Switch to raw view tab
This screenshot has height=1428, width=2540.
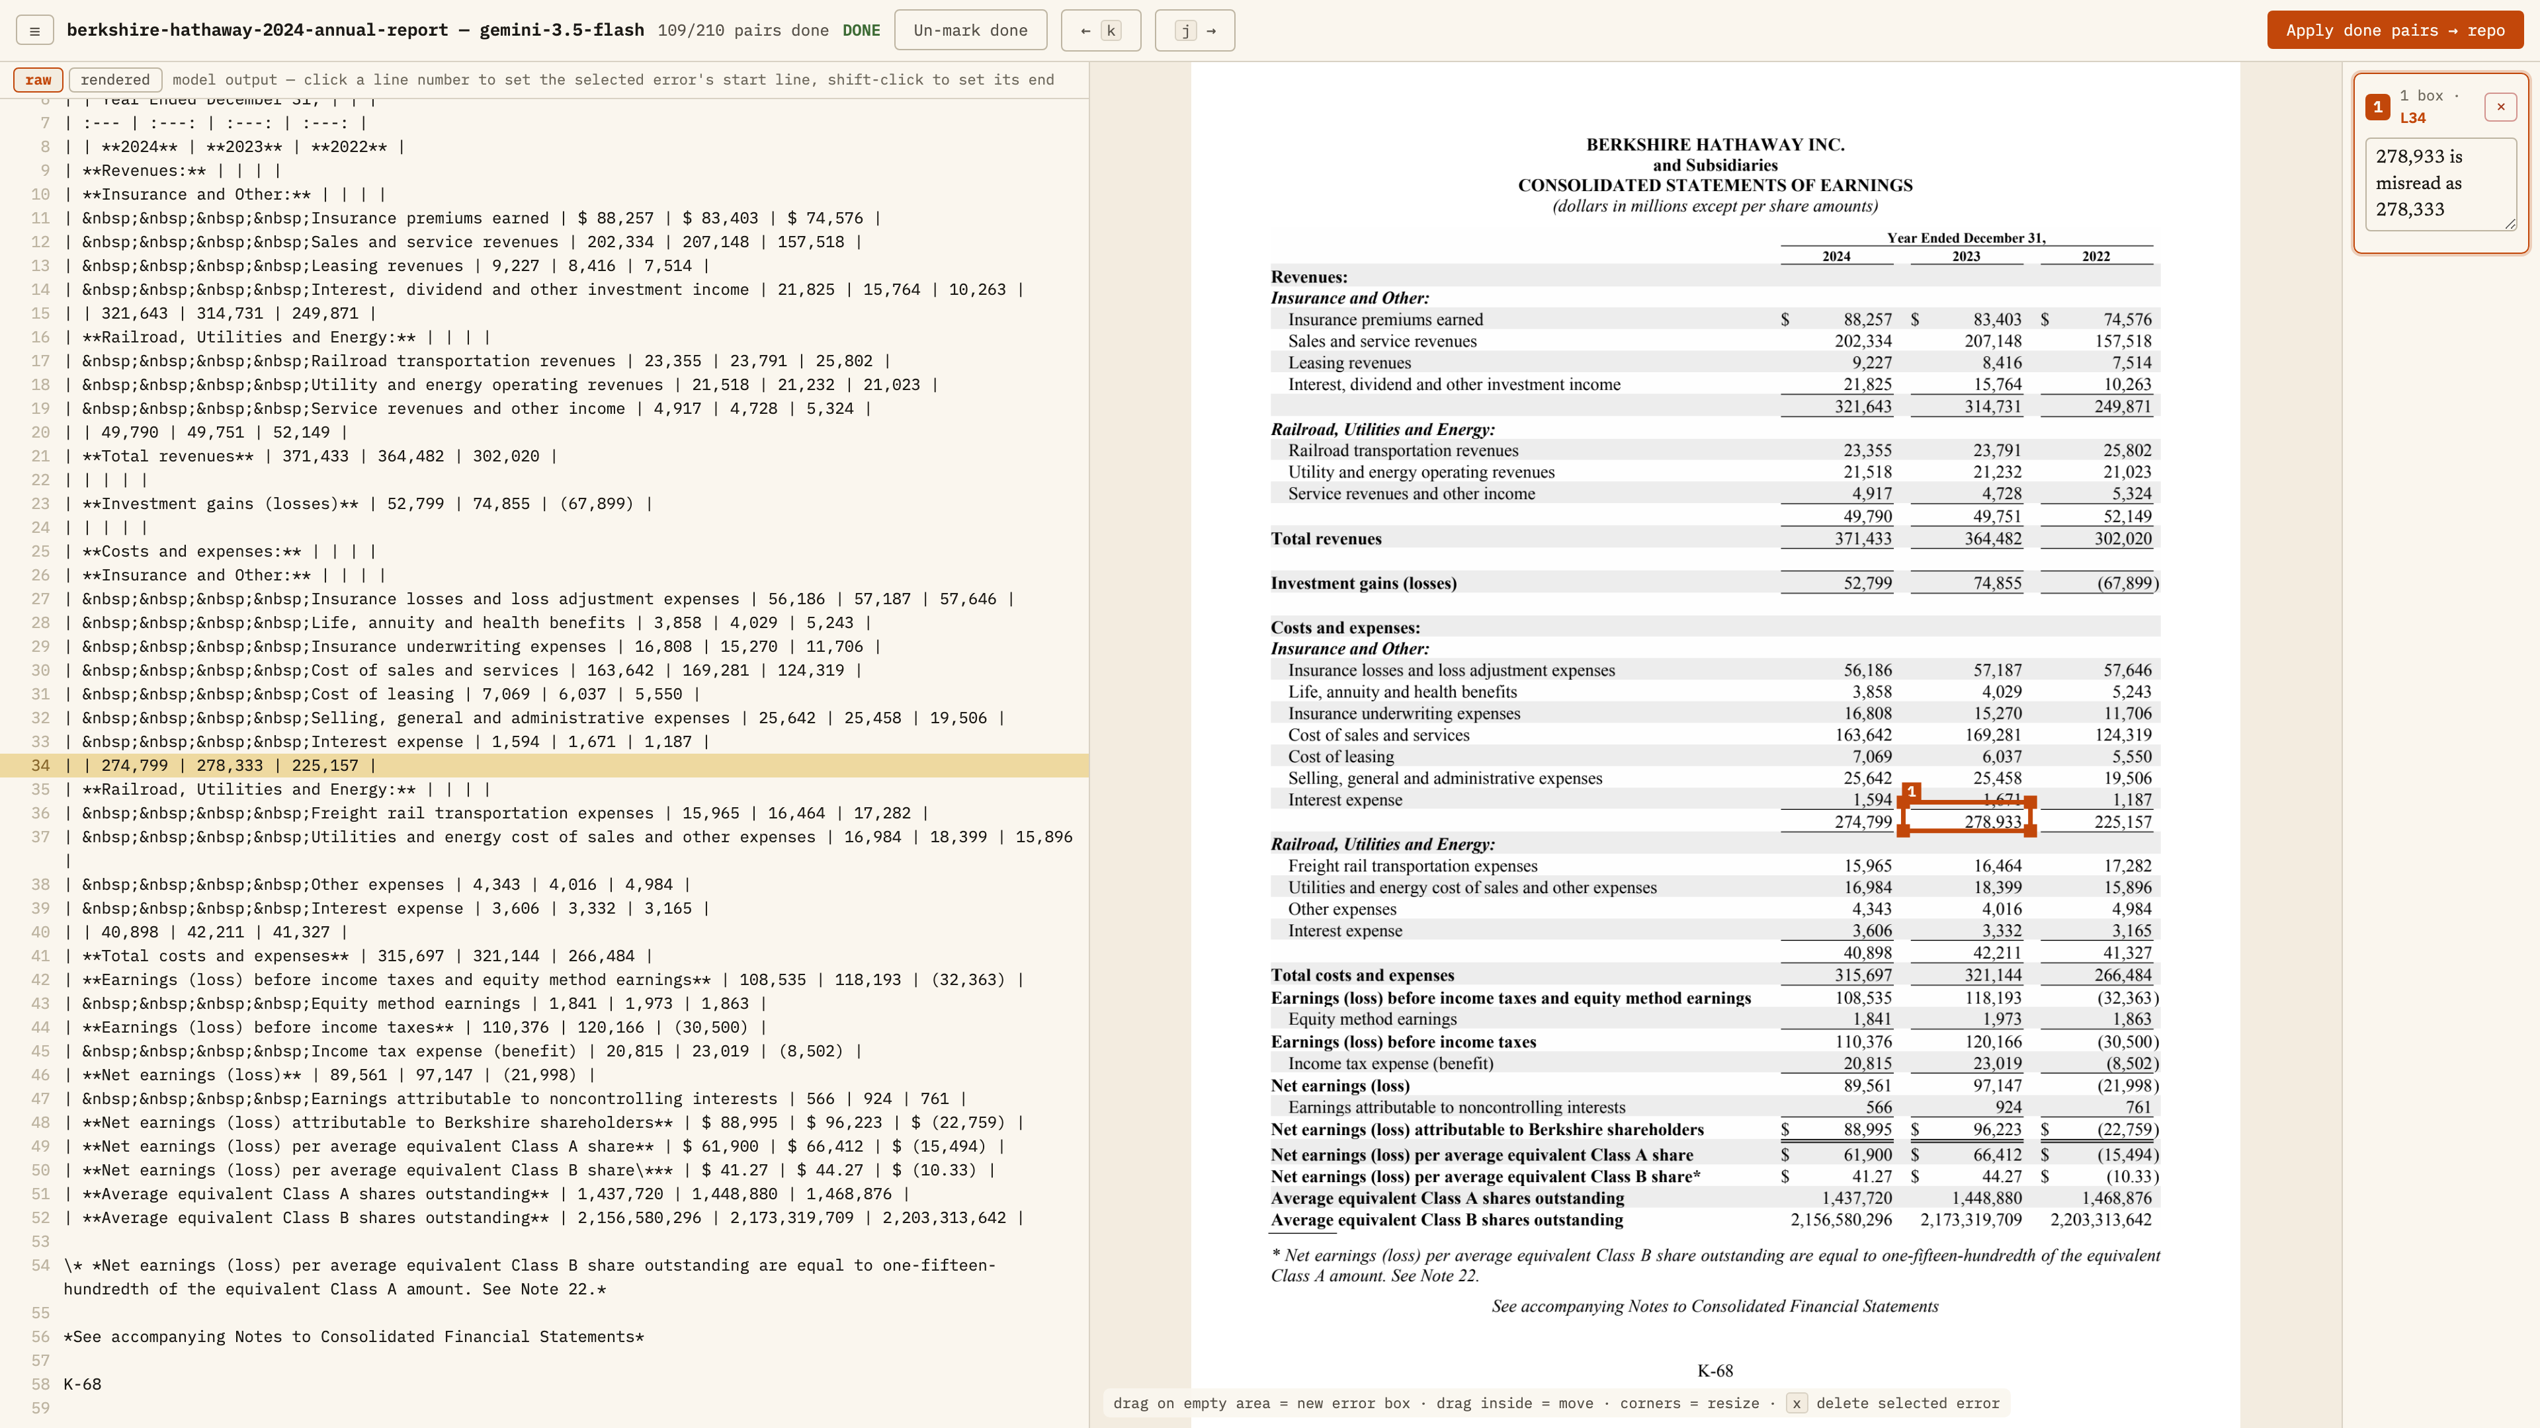pos(38,80)
